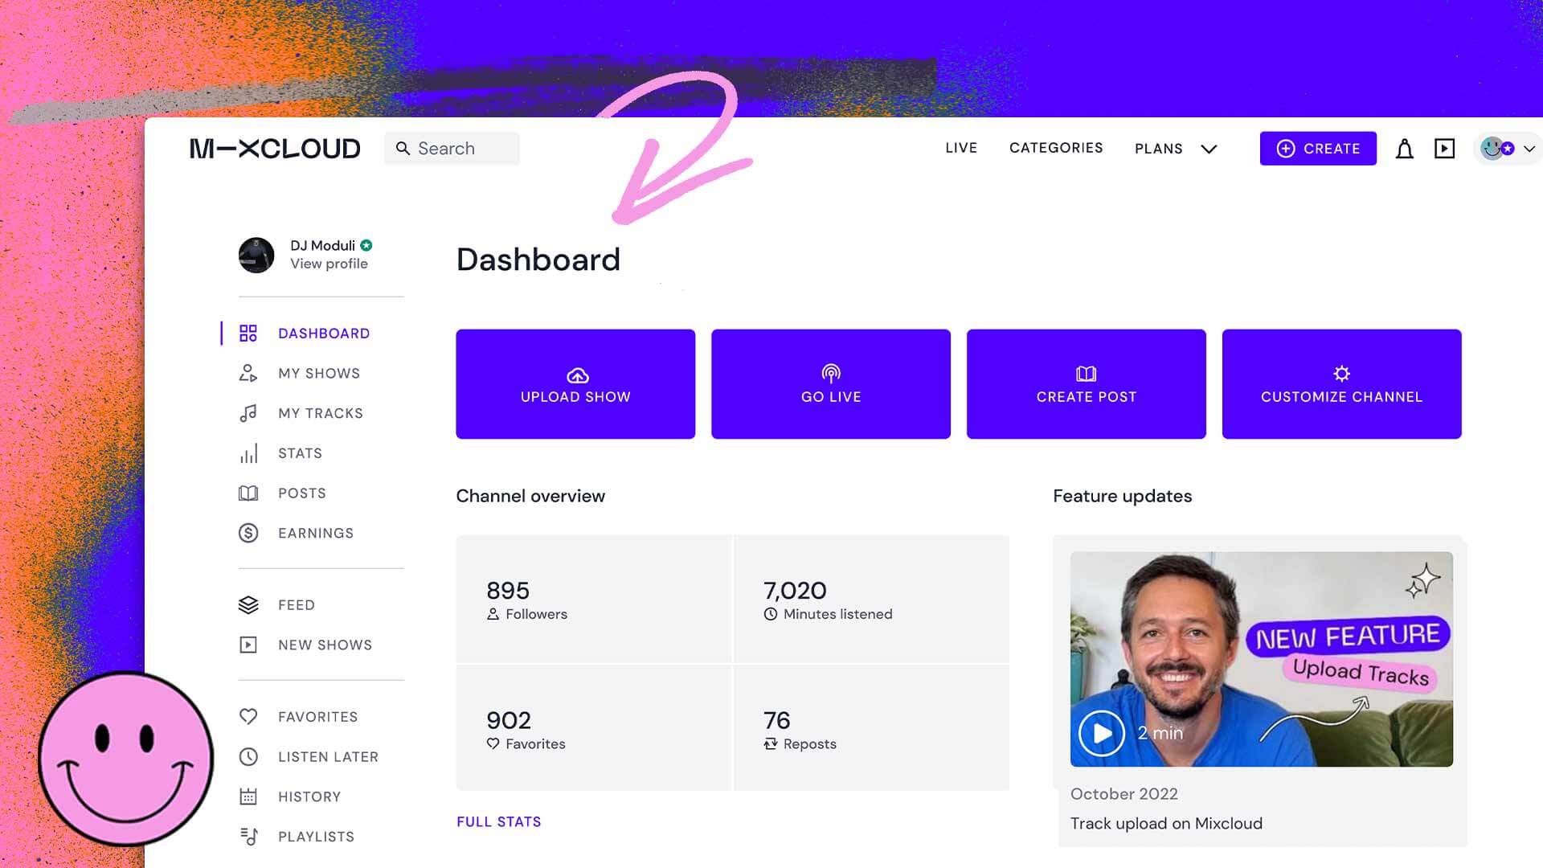Focus the Search input field

pos(452,149)
